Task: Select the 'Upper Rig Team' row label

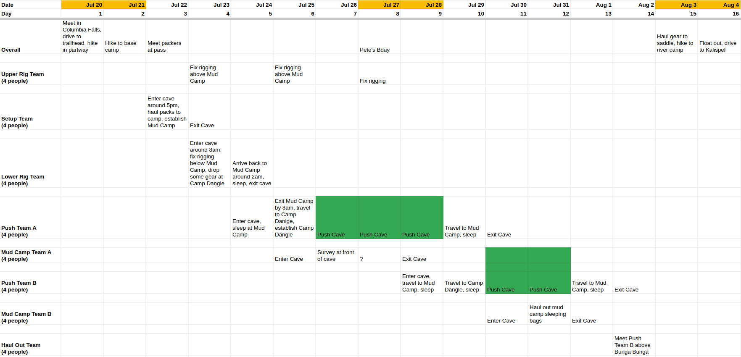Action: pos(30,74)
